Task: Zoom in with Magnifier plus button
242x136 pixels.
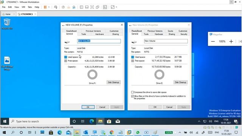Action: (x=231, y=41)
